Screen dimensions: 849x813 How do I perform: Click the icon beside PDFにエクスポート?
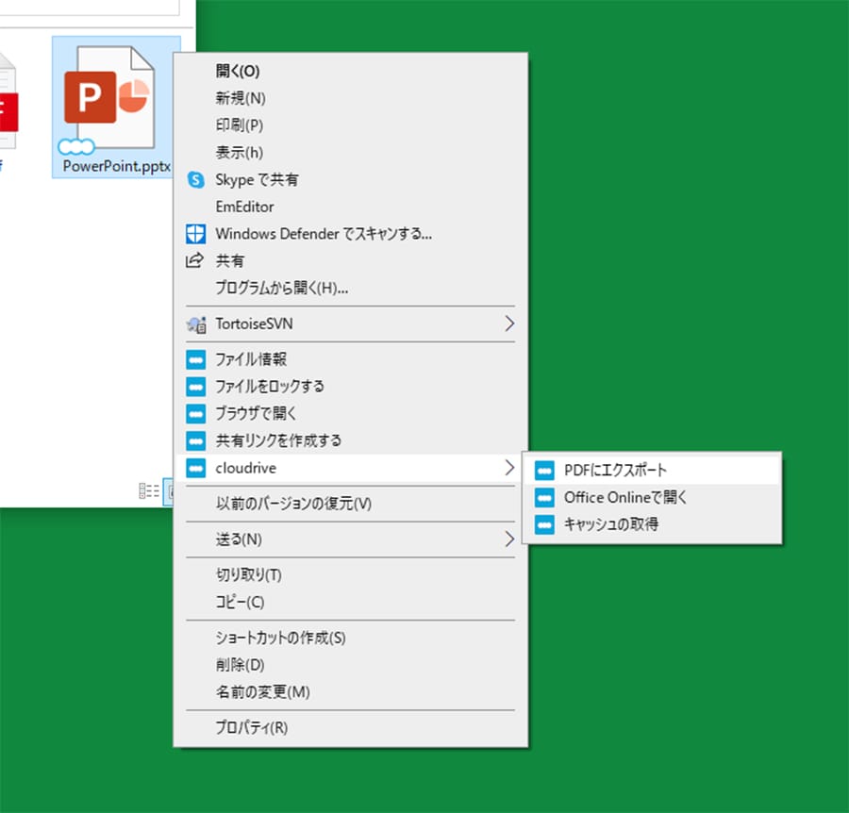click(x=544, y=471)
